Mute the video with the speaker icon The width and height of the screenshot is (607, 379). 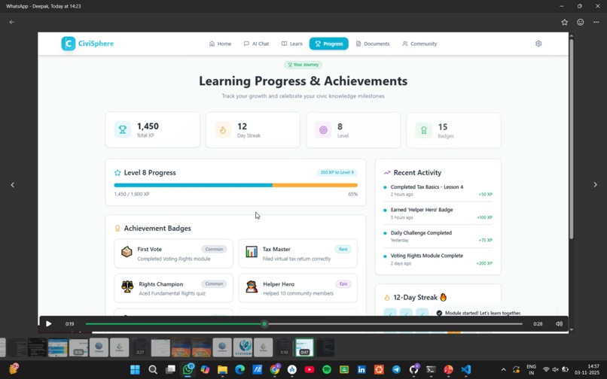point(559,323)
